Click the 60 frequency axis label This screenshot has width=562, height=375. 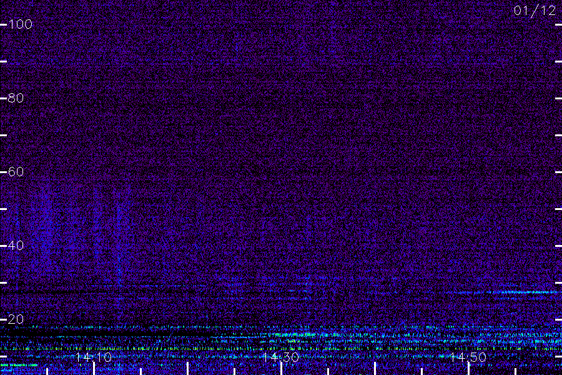tap(16, 171)
